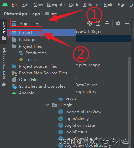Select Project Non-Source Files option
This screenshot has height=148, width=134.
[x=42, y=73]
